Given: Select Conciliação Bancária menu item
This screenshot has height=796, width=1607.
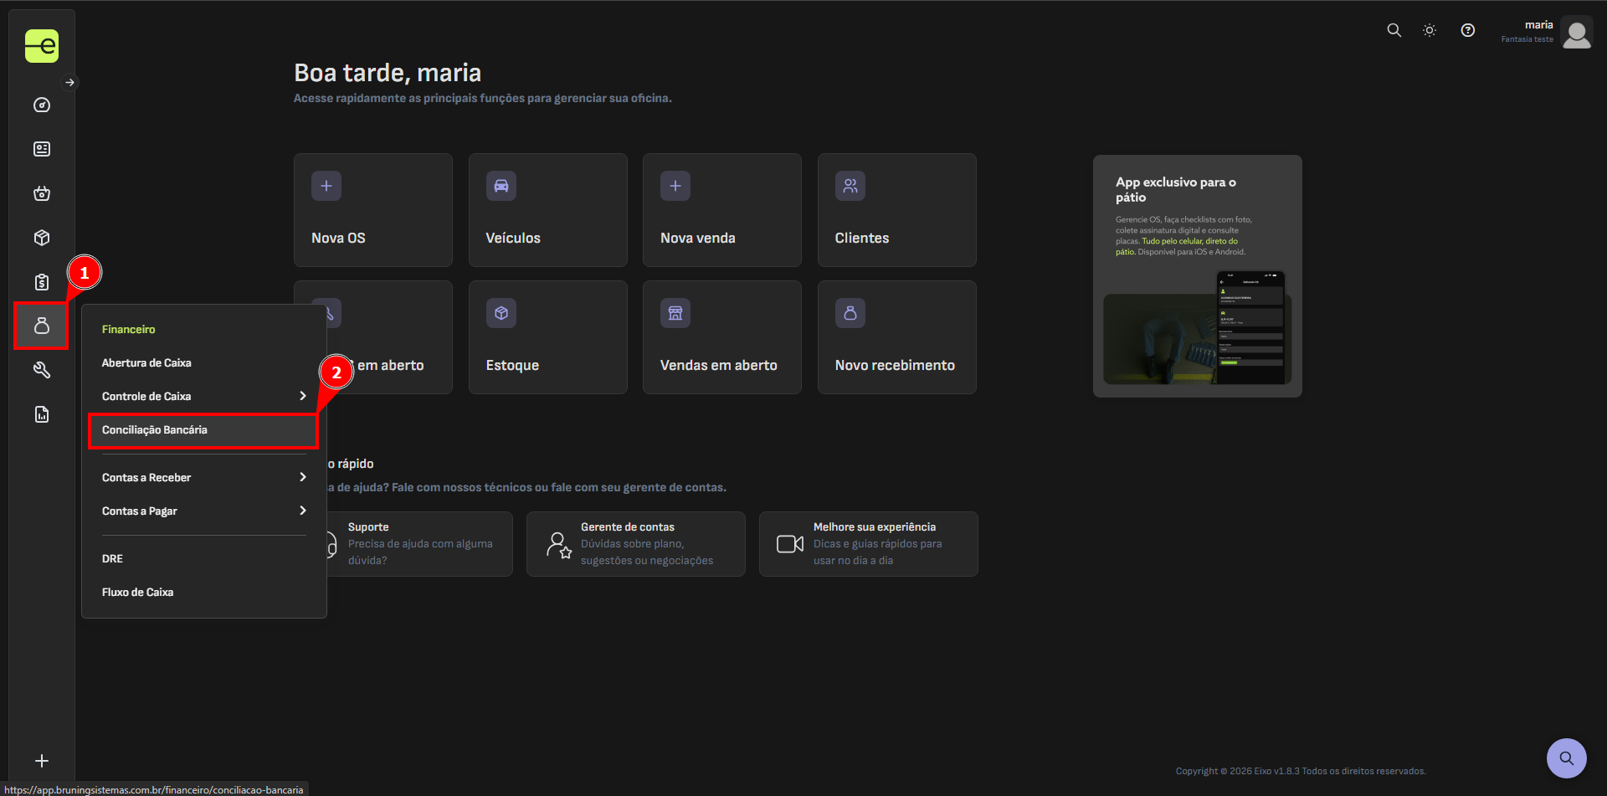Looking at the screenshot, I should 203,429.
